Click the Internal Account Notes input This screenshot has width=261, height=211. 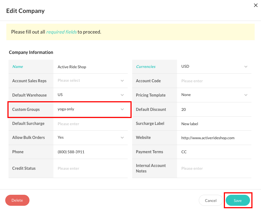point(214,168)
